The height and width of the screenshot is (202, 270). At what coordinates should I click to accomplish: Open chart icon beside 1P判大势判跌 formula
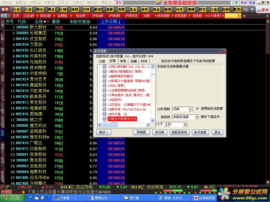pos(104,67)
